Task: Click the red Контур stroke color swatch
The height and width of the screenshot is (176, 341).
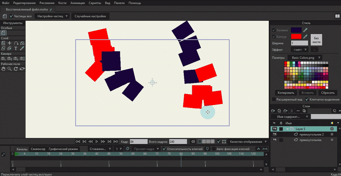Action: point(296,37)
